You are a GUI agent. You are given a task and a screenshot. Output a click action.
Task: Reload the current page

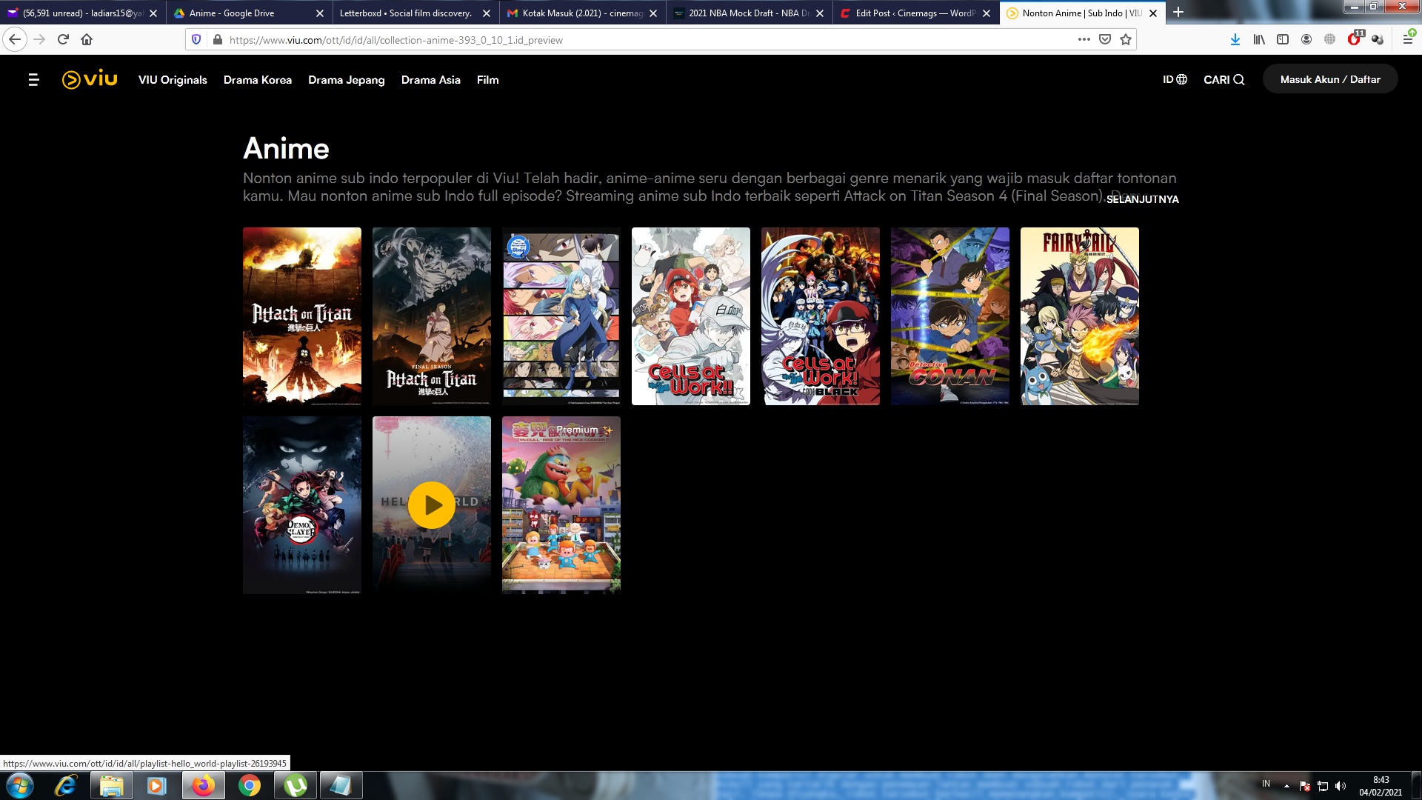pyautogui.click(x=63, y=39)
